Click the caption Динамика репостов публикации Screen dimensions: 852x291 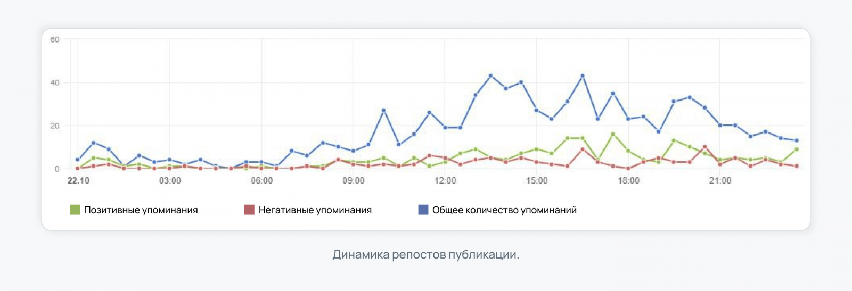425,255
